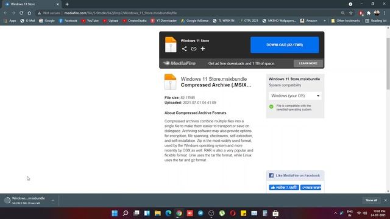Bookmark this page with the star icon
Viewport: 390px width, 219px height.
351,13
